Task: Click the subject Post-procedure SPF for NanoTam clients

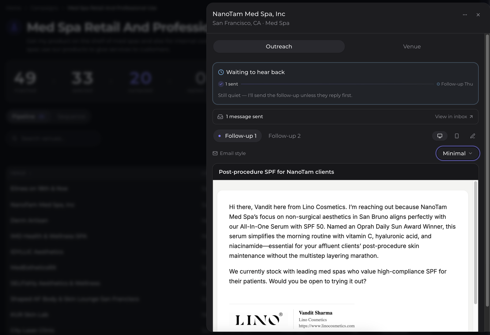Action: (276, 172)
